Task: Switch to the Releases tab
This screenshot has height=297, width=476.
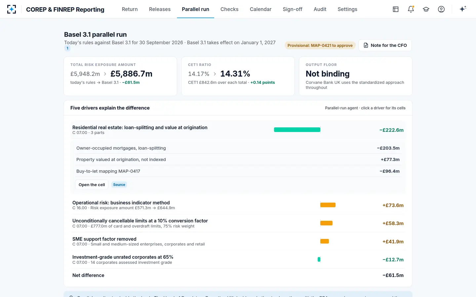Action: coord(160,9)
